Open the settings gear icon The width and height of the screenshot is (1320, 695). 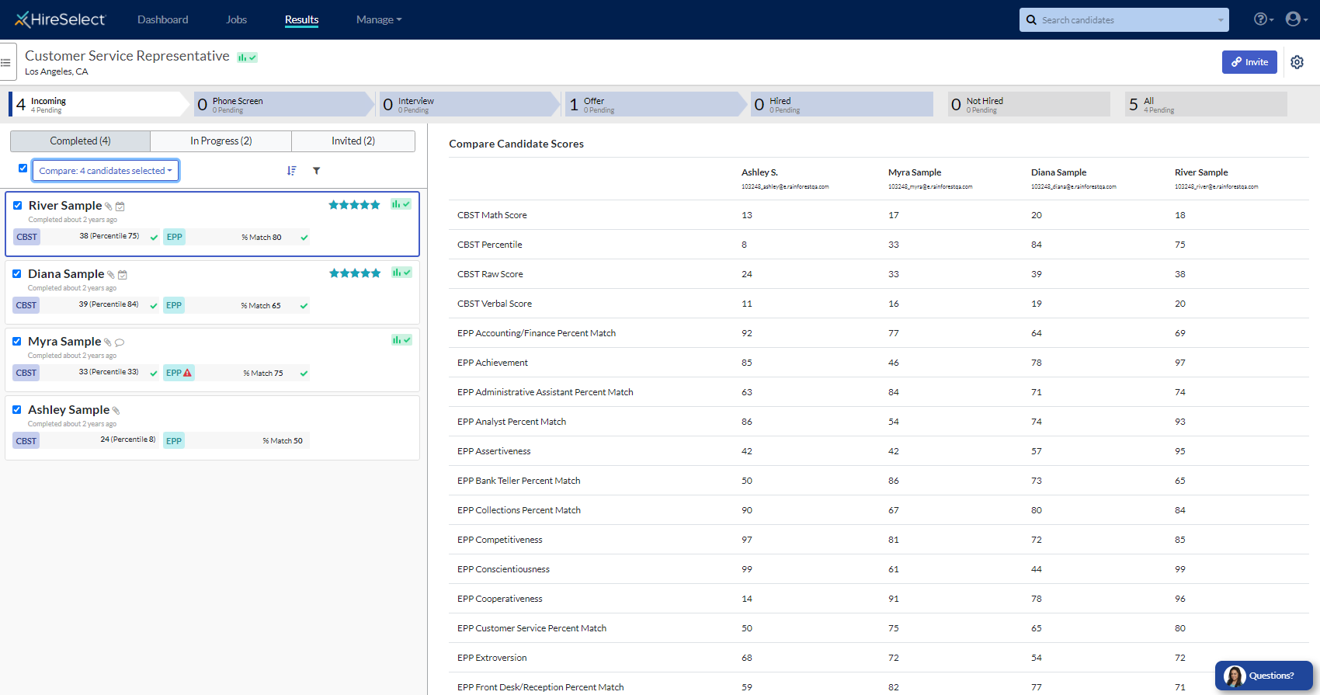1297,62
